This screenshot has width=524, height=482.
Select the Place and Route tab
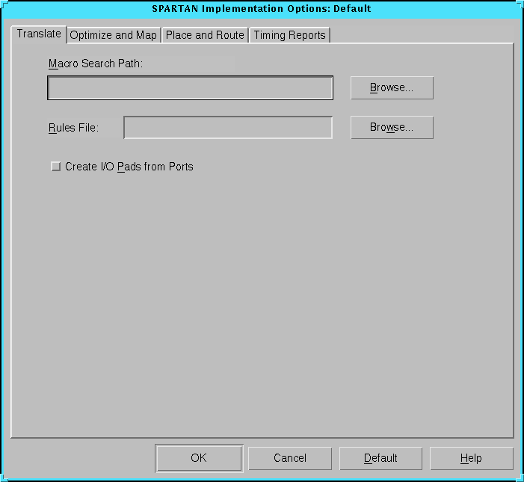click(x=205, y=35)
